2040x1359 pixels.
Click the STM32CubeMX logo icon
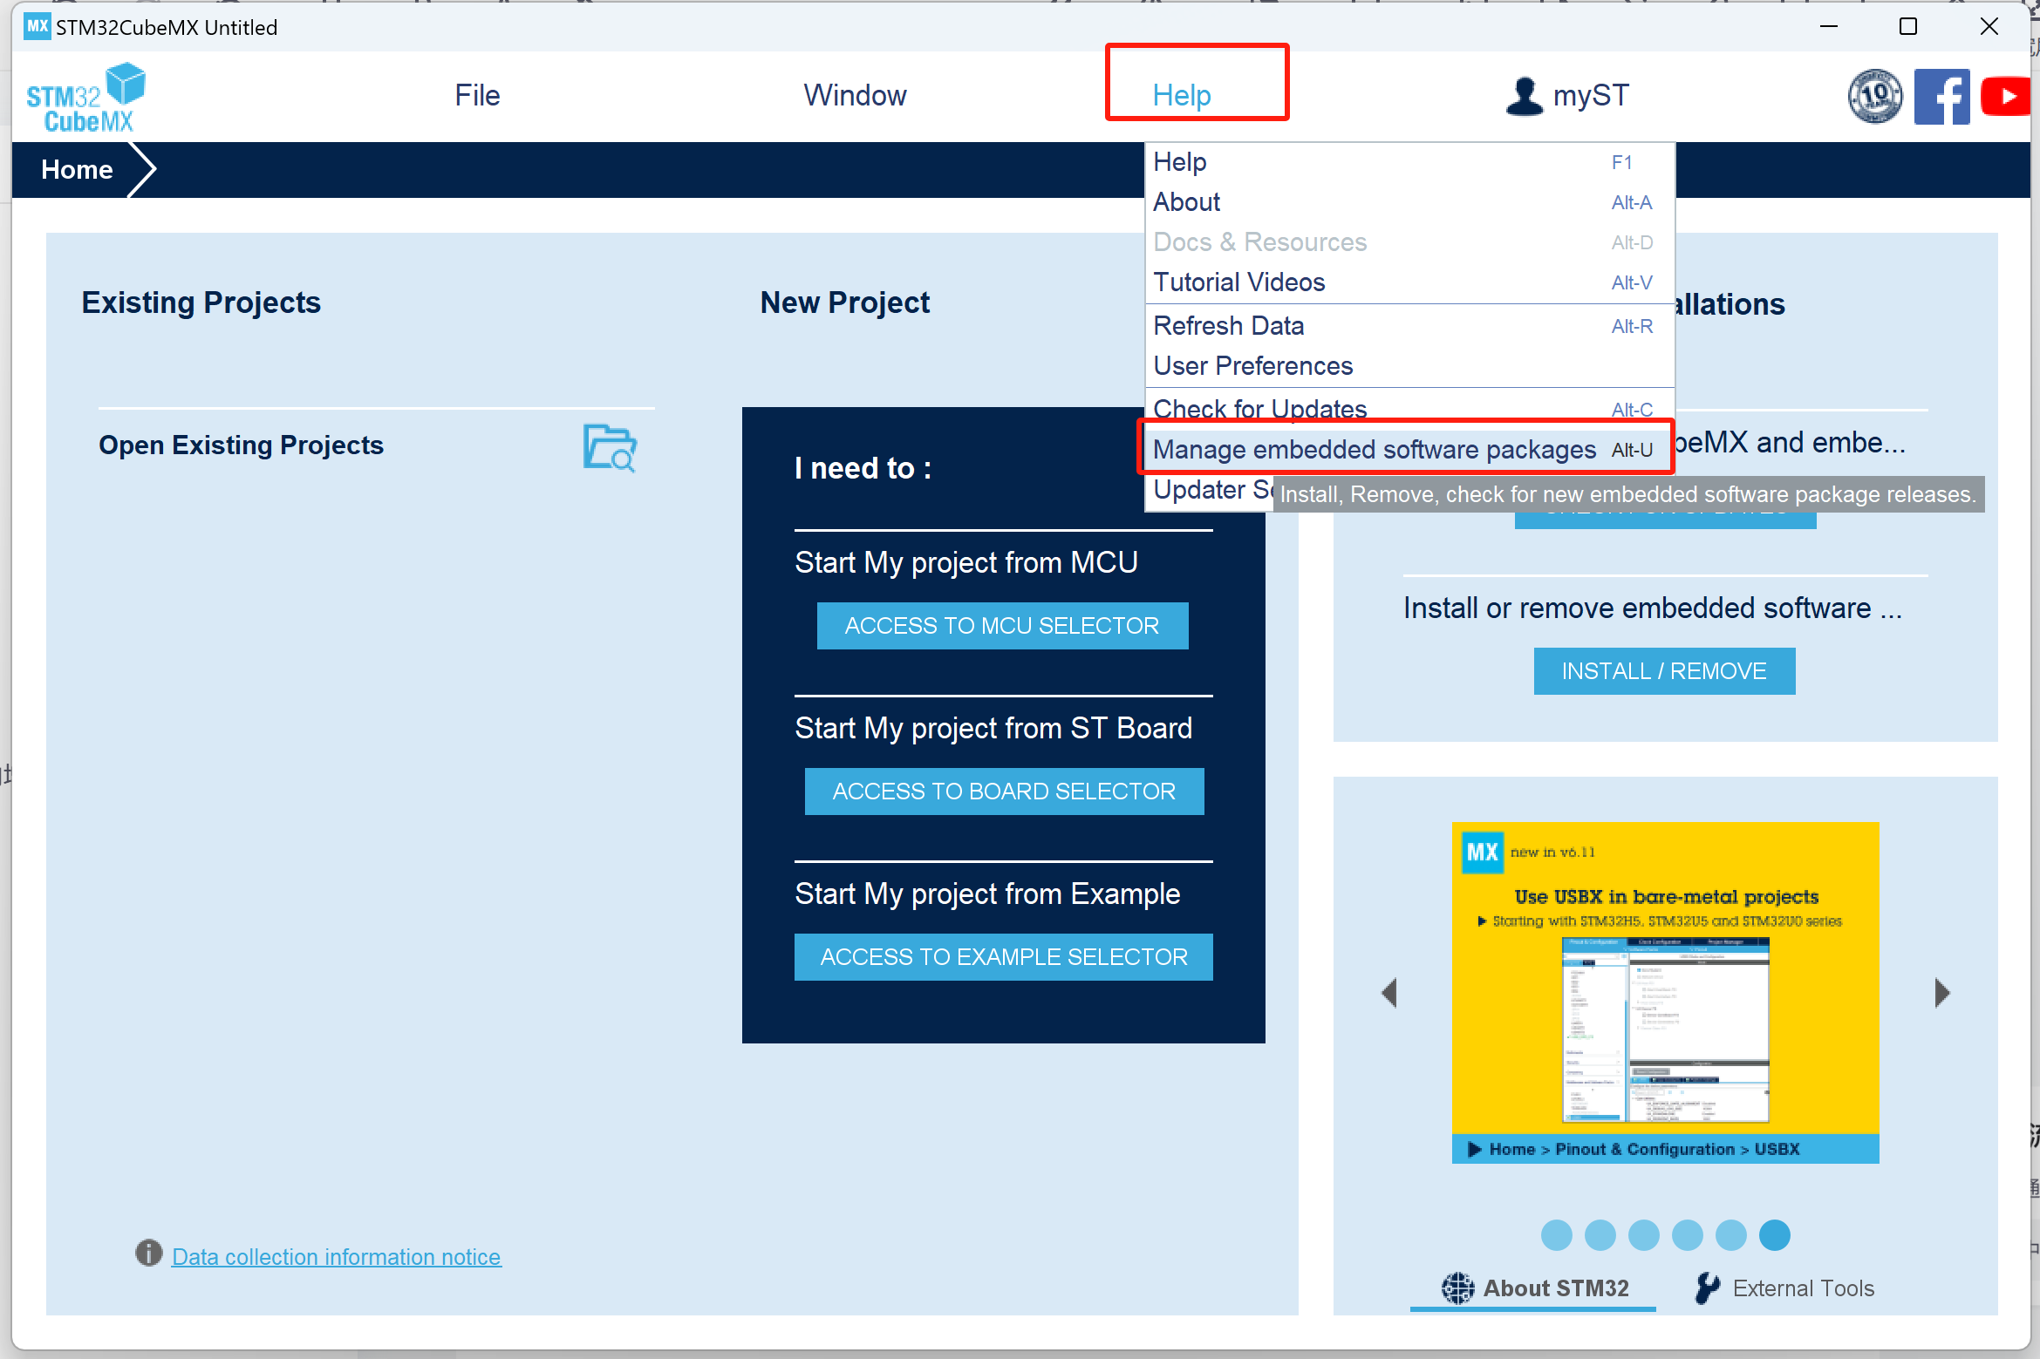coord(85,98)
